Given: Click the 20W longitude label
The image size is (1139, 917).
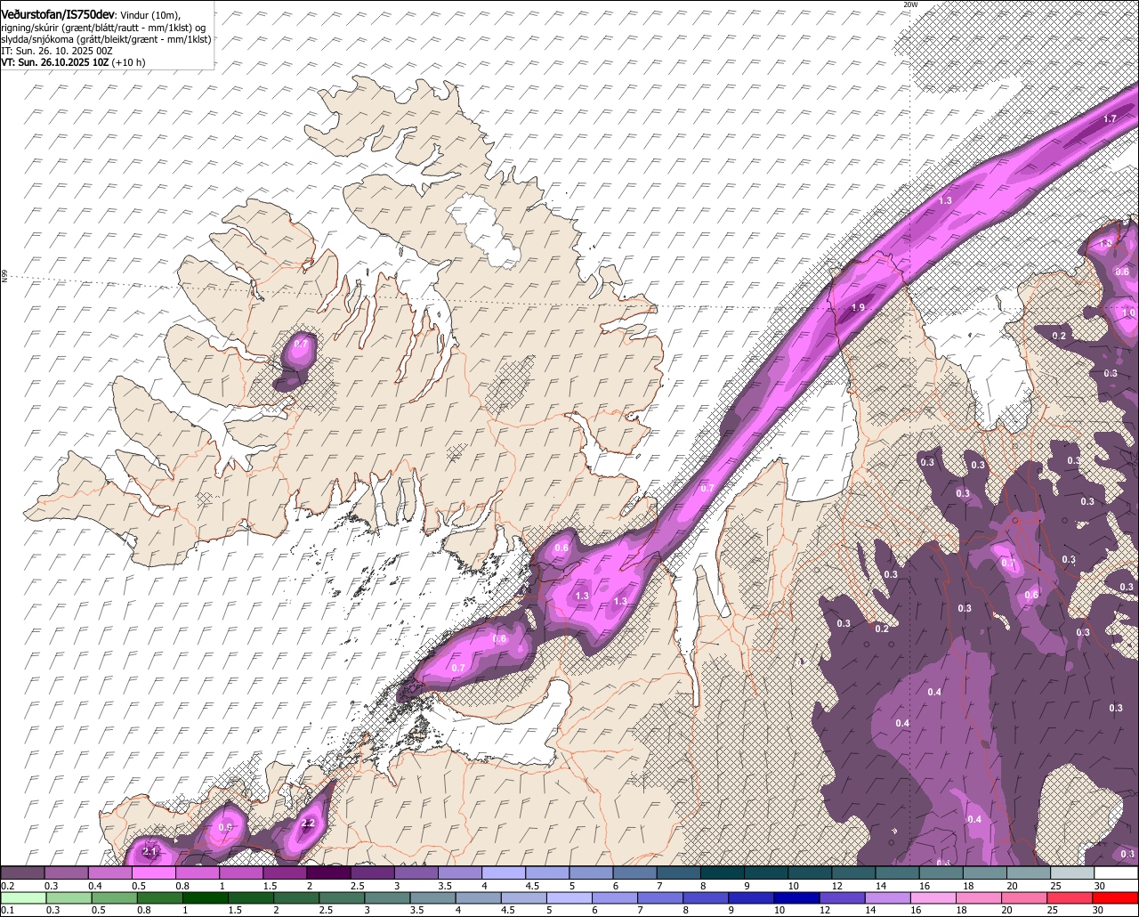Looking at the screenshot, I should coord(909,4).
